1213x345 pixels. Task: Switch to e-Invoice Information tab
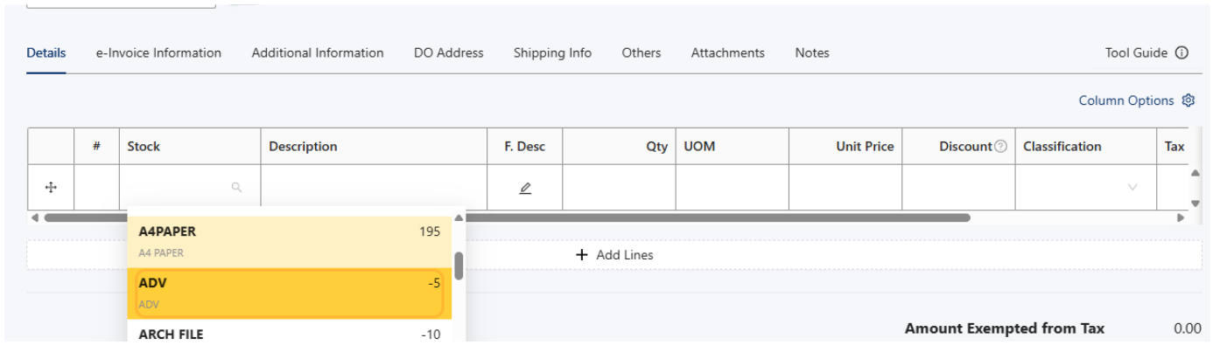click(158, 52)
